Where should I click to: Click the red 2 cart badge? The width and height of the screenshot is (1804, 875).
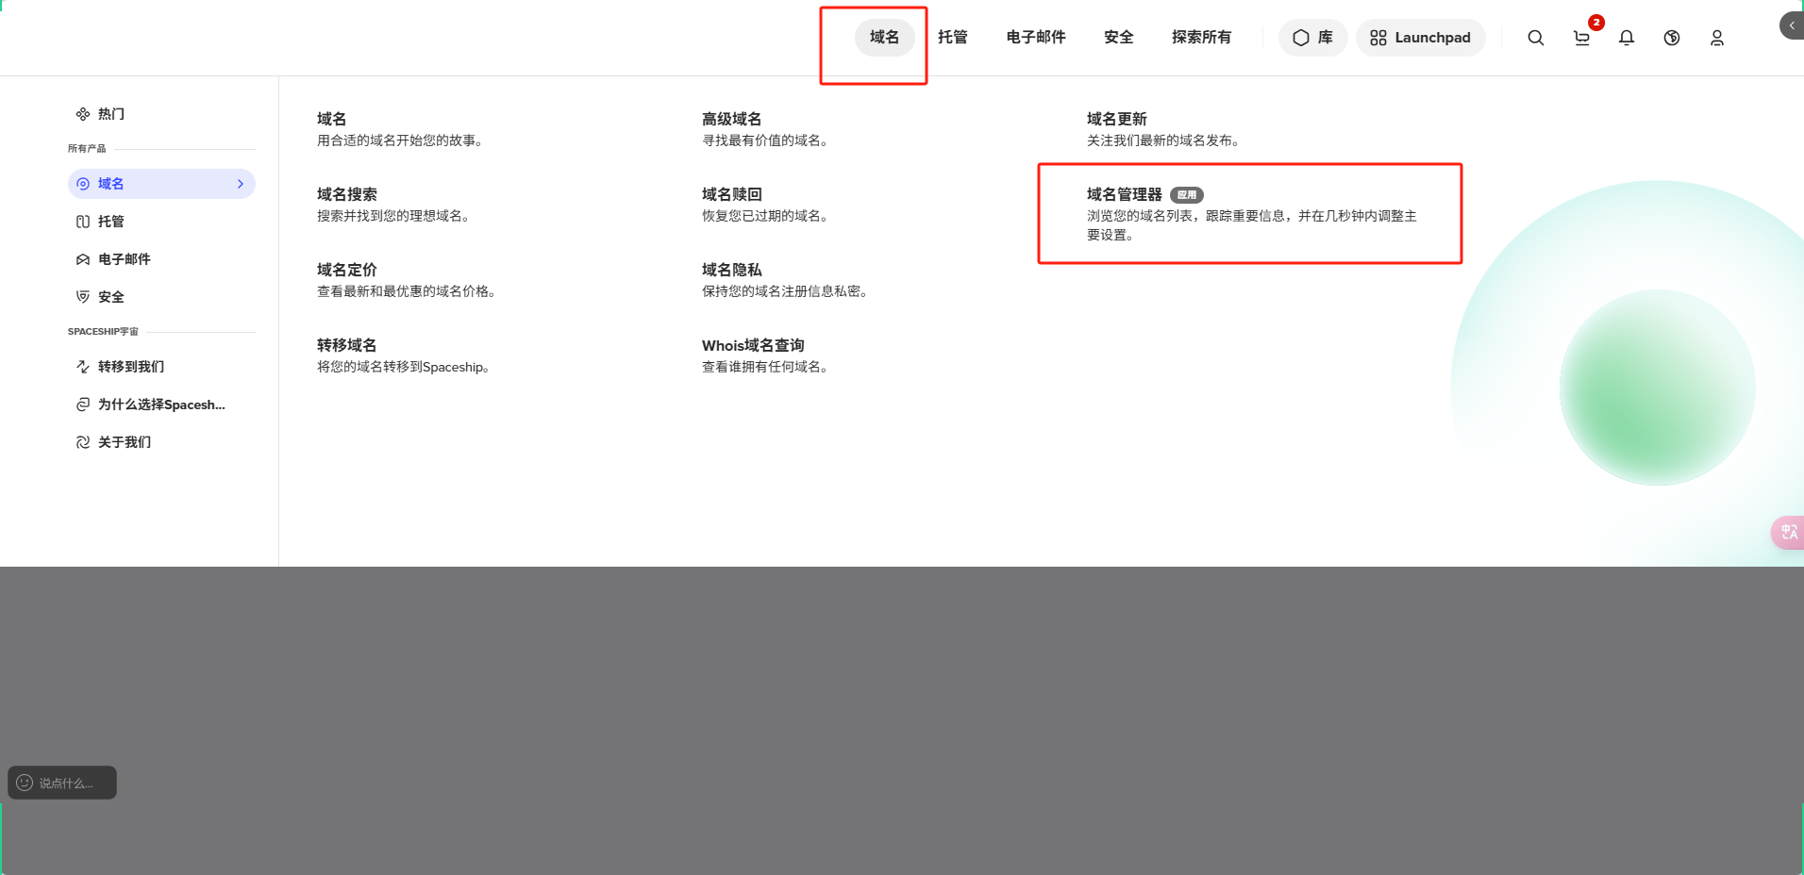(1596, 23)
